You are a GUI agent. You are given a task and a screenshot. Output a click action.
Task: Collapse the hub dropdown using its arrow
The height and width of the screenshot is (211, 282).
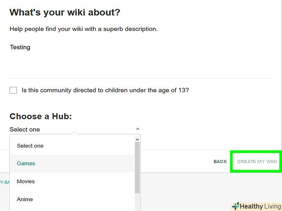click(x=138, y=129)
